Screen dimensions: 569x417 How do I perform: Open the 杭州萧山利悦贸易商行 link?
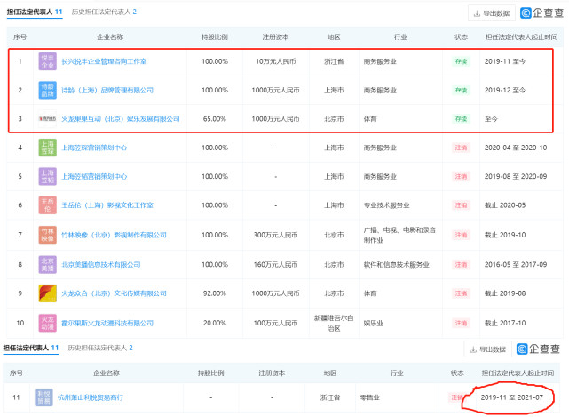[91, 397]
